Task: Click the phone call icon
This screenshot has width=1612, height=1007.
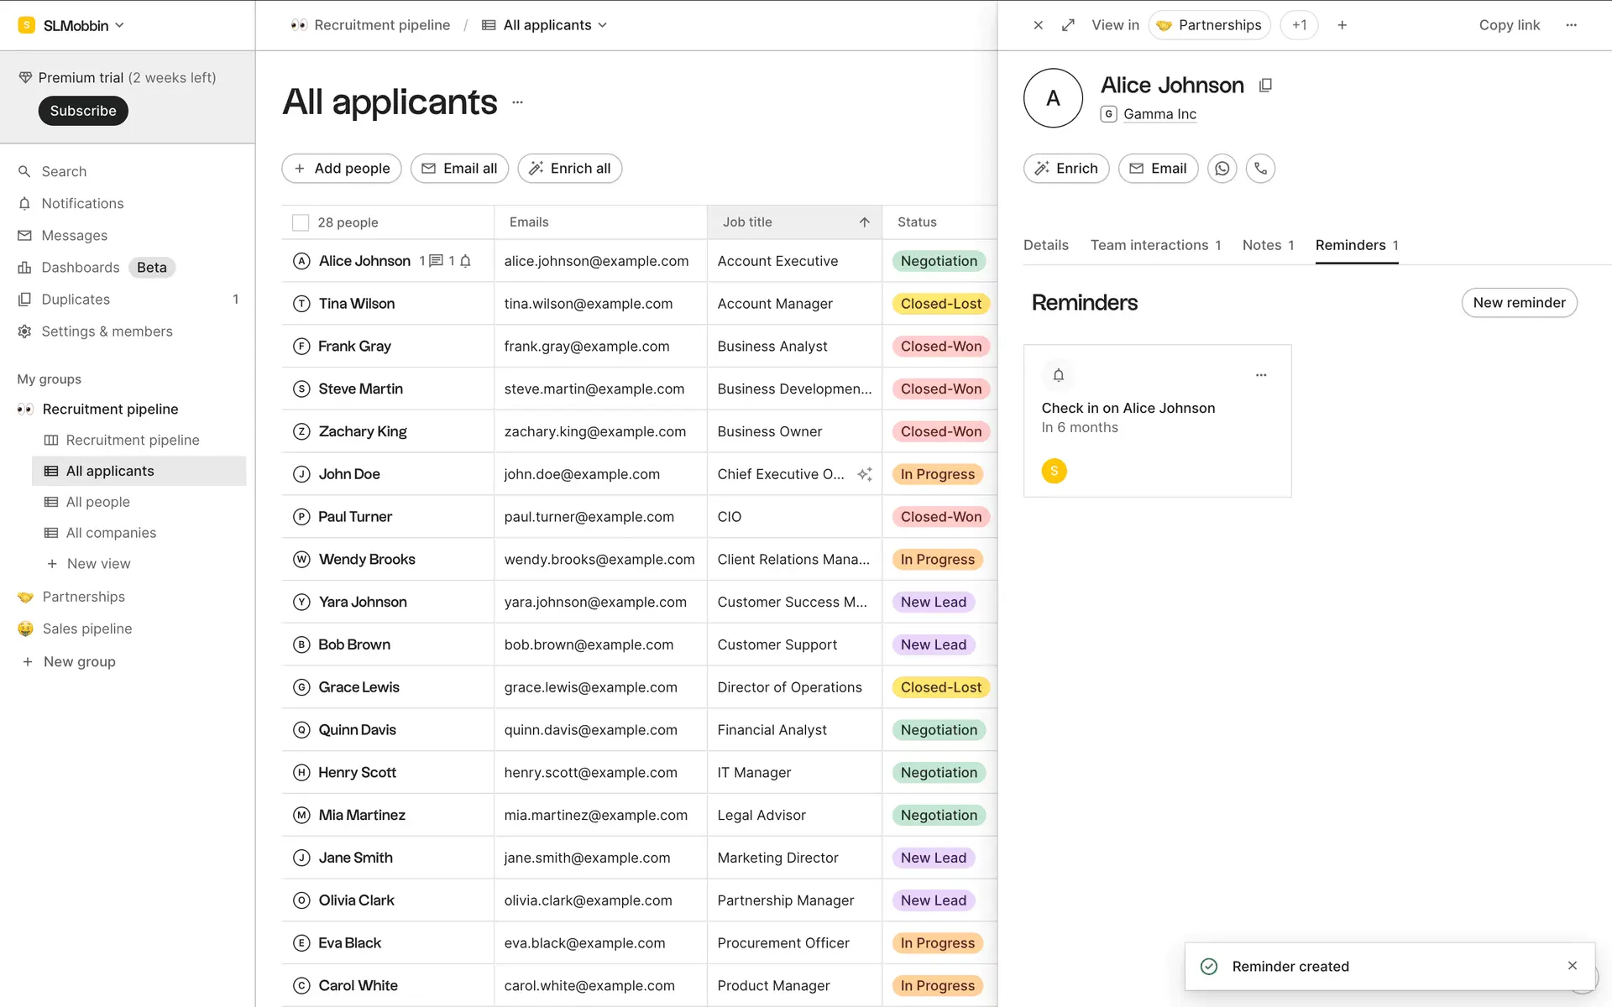Action: [x=1260, y=169]
